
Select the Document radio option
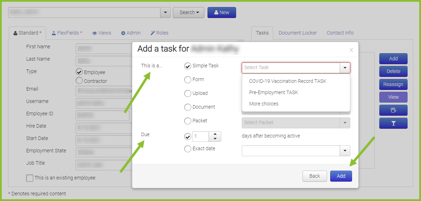click(x=188, y=107)
